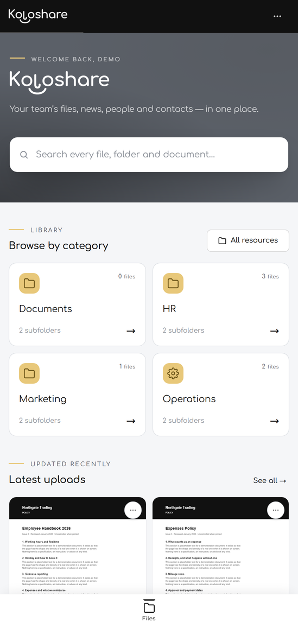Click the arrow on Documents card
This screenshot has width=298, height=629.
[131, 331]
